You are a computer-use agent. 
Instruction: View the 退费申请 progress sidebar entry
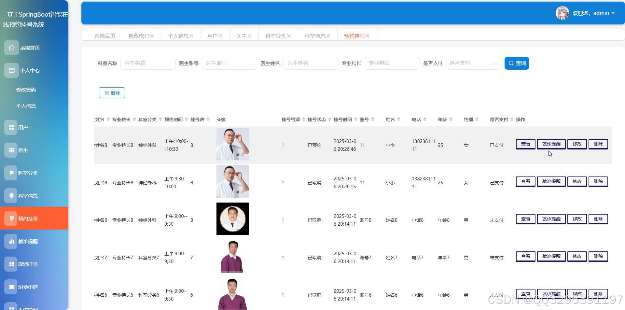28,287
